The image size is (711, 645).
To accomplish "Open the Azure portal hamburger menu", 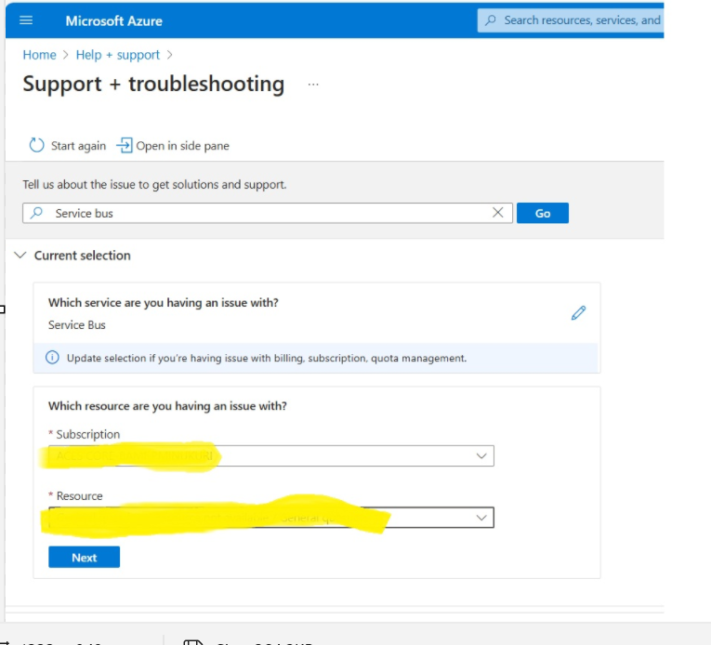I will 26,20.
